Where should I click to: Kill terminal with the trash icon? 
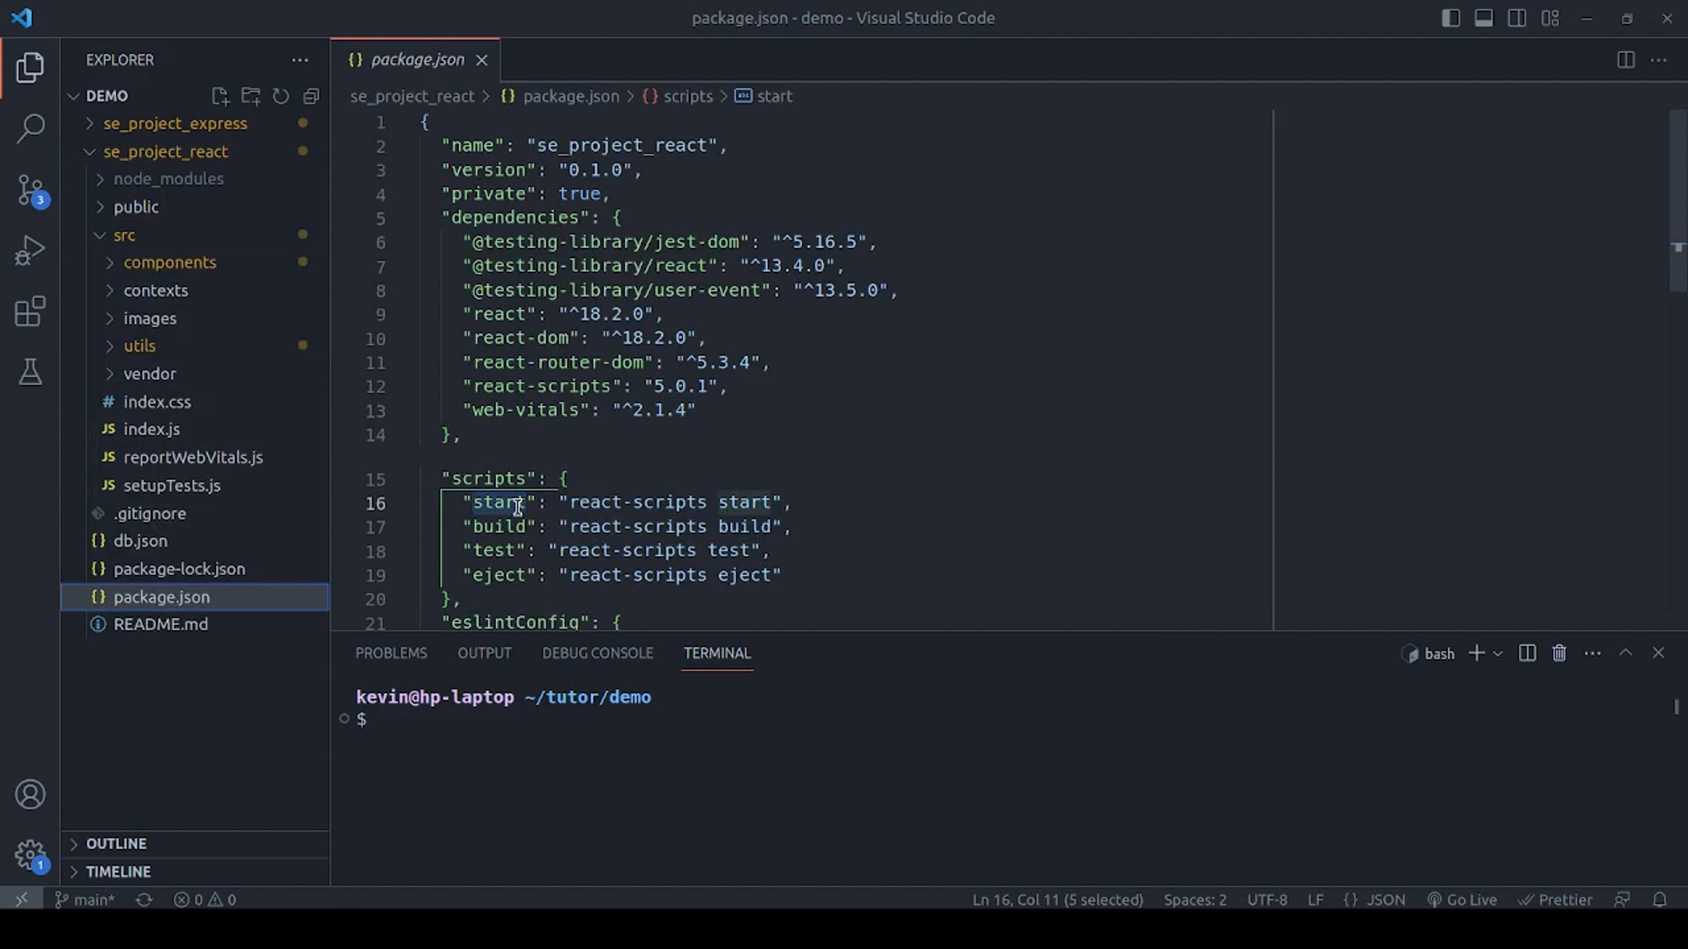[x=1559, y=653]
